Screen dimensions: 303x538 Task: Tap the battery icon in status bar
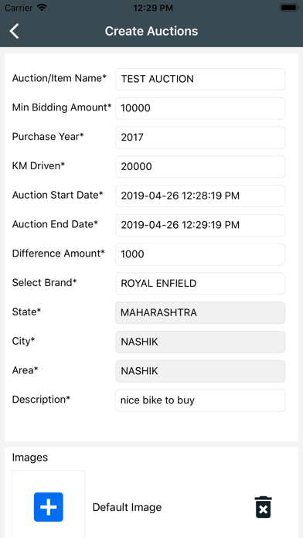[x=288, y=8]
